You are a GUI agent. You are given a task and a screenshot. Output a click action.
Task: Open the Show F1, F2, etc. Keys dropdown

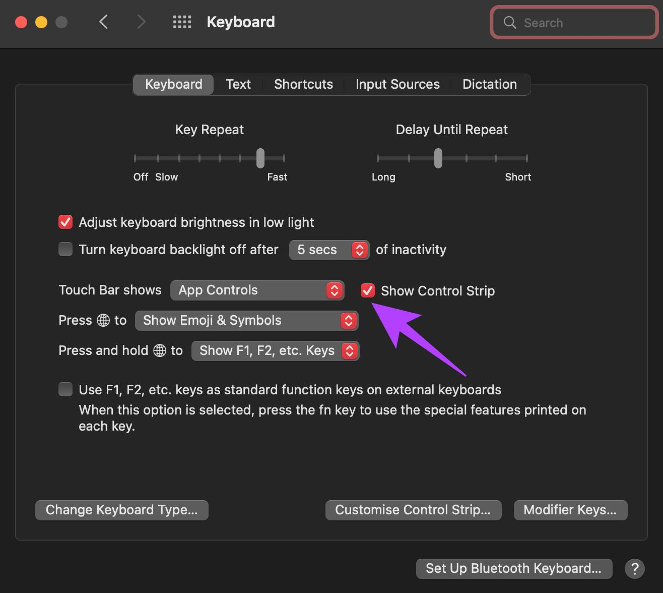point(275,351)
